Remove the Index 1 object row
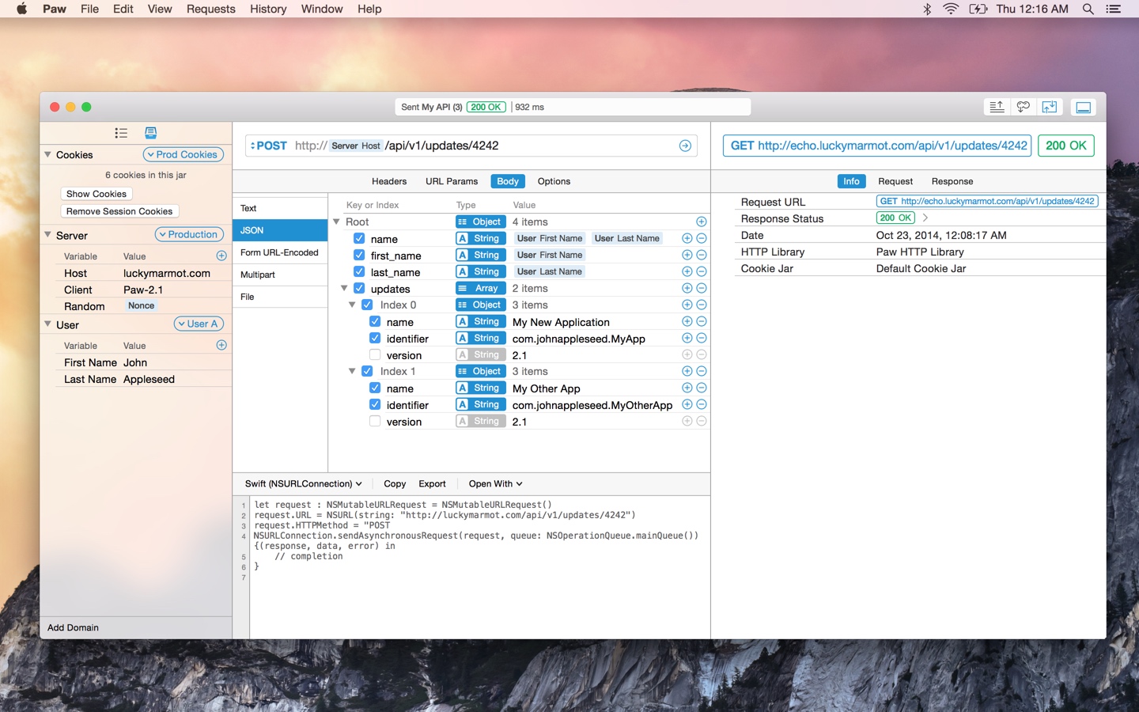1139x712 pixels. pyautogui.click(x=701, y=371)
